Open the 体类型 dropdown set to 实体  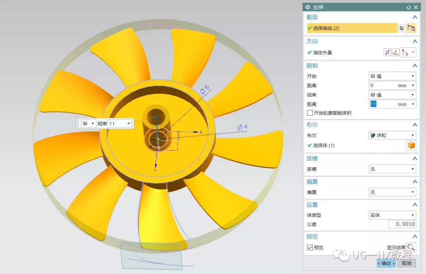[392, 215]
